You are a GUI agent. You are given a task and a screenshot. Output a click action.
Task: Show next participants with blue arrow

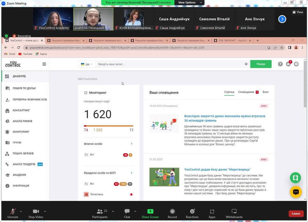coord(282,19)
